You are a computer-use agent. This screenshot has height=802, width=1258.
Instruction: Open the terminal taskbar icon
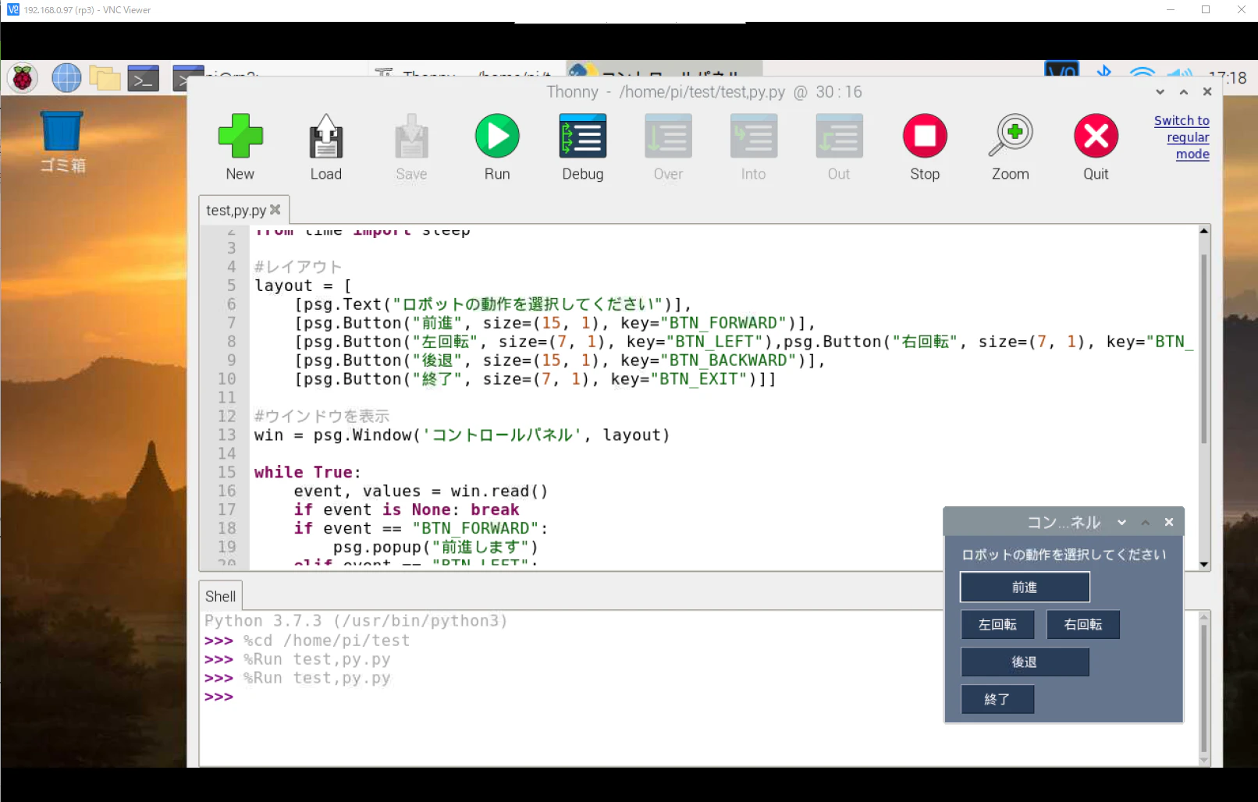(144, 79)
